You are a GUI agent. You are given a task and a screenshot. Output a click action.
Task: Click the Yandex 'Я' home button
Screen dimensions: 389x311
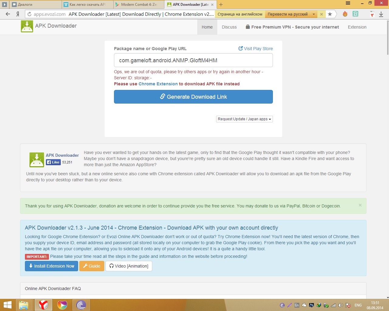(x=18, y=14)
